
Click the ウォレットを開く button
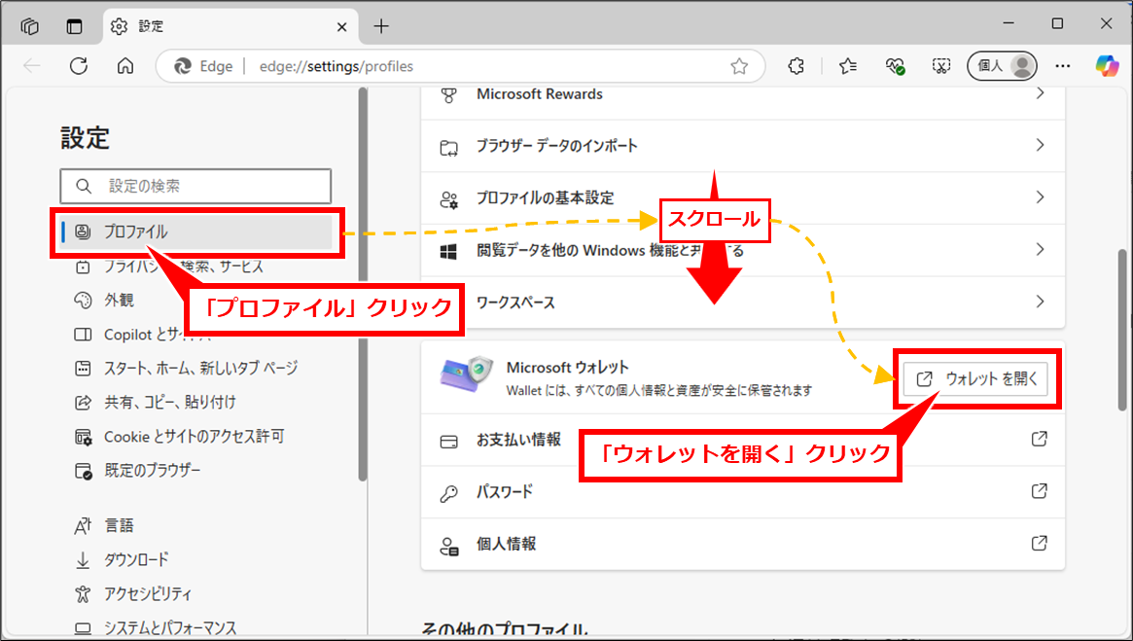[975, 379]
